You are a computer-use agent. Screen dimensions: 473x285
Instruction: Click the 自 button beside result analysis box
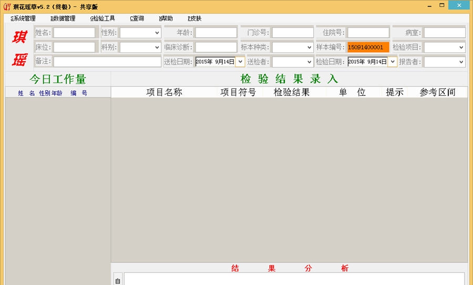118,280
